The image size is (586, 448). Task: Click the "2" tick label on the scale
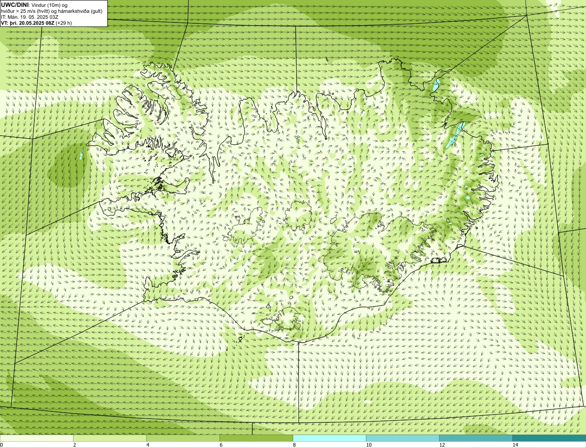[74, 445]
